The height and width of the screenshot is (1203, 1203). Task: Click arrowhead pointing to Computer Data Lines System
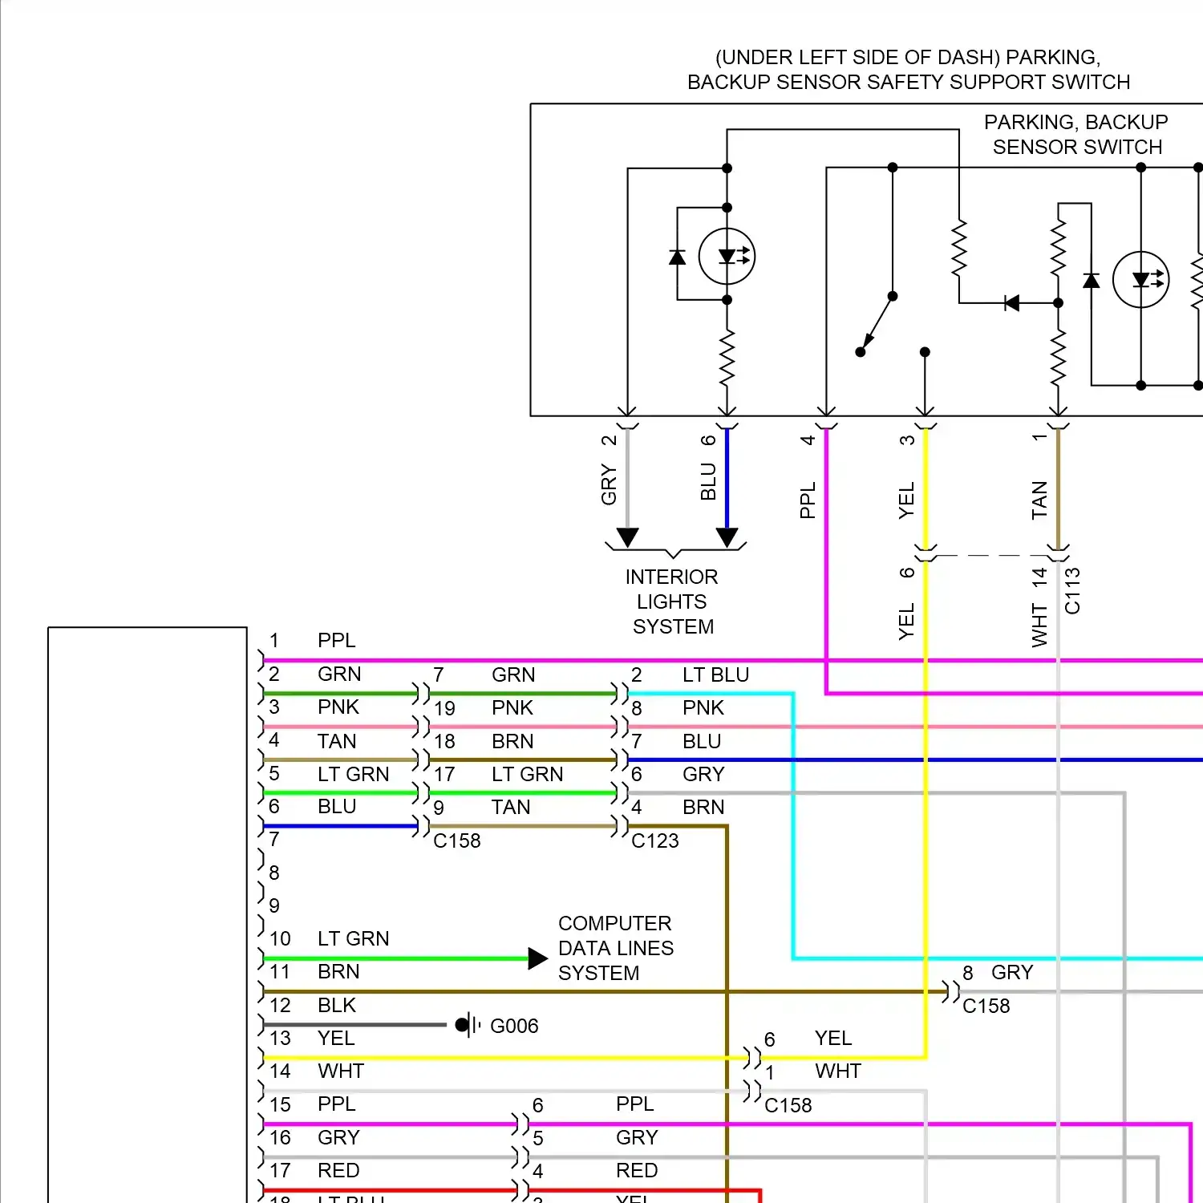coord(538,958)
